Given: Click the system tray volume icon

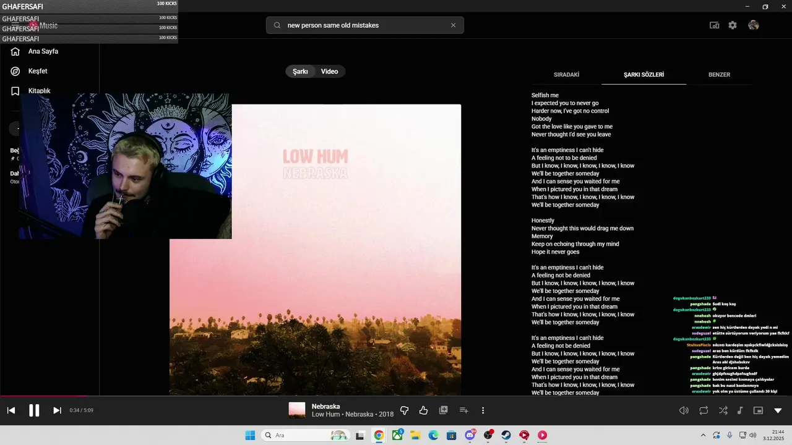Looking at the screenshot, I should pyautogui.click(x=753, y=435).
